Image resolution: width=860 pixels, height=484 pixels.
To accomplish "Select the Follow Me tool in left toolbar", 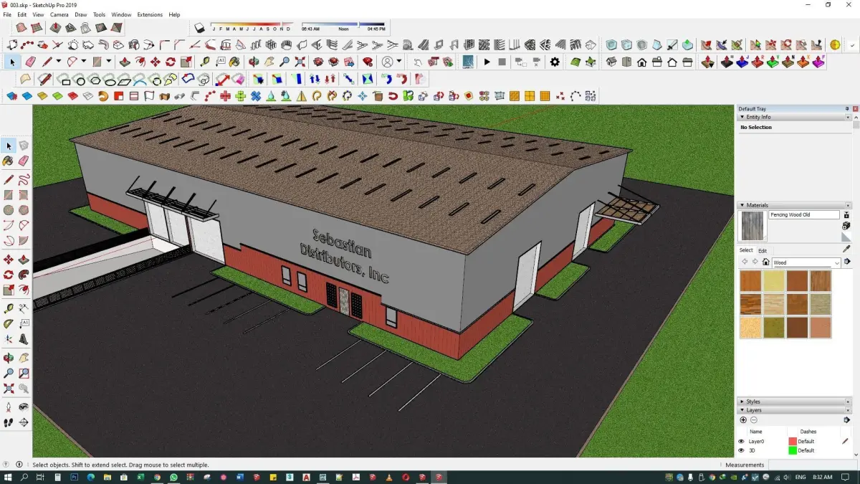I will pyautogui.click(x=24, y=275).
